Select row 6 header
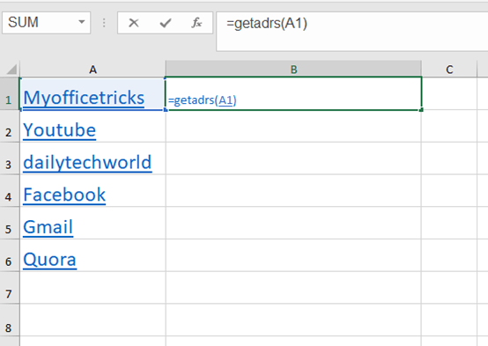 [x=10, y=256]
